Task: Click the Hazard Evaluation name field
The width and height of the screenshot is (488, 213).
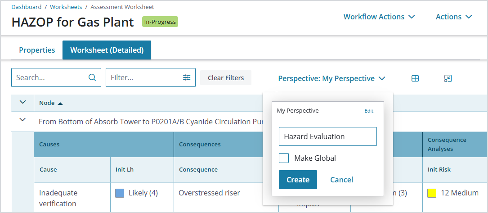Action: pos(328,136)
